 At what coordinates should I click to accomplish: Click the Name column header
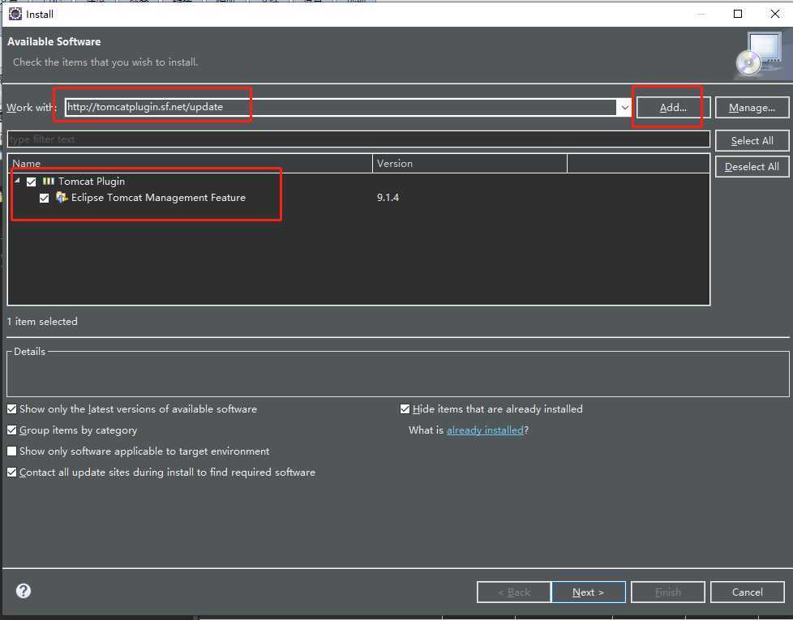(191, 163)
